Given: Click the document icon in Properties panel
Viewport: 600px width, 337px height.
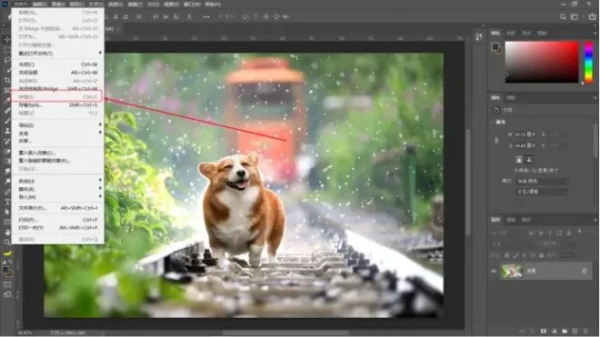Looking at the screenshot, I should coord(496,110).
